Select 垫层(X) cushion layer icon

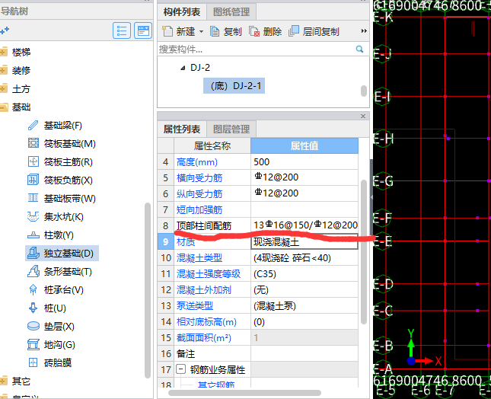[33, 327]
